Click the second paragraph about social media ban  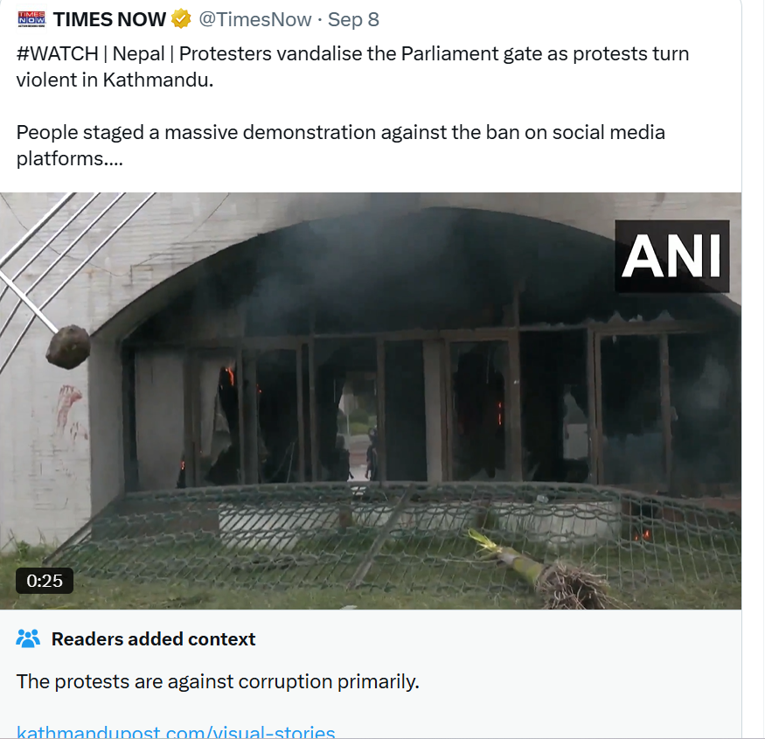pos(341,145)
